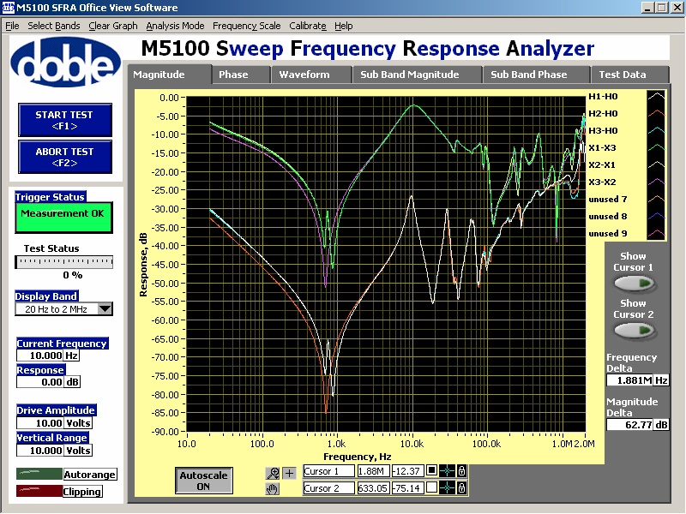Click the H3-H0 trace line sample
The image size is (686, 514).
656,131
